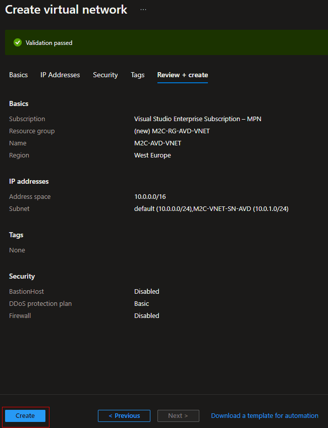The height and width of the screenshot is (428, 328).
Task: Click the West Europe region value
Action: pos(152,155)
